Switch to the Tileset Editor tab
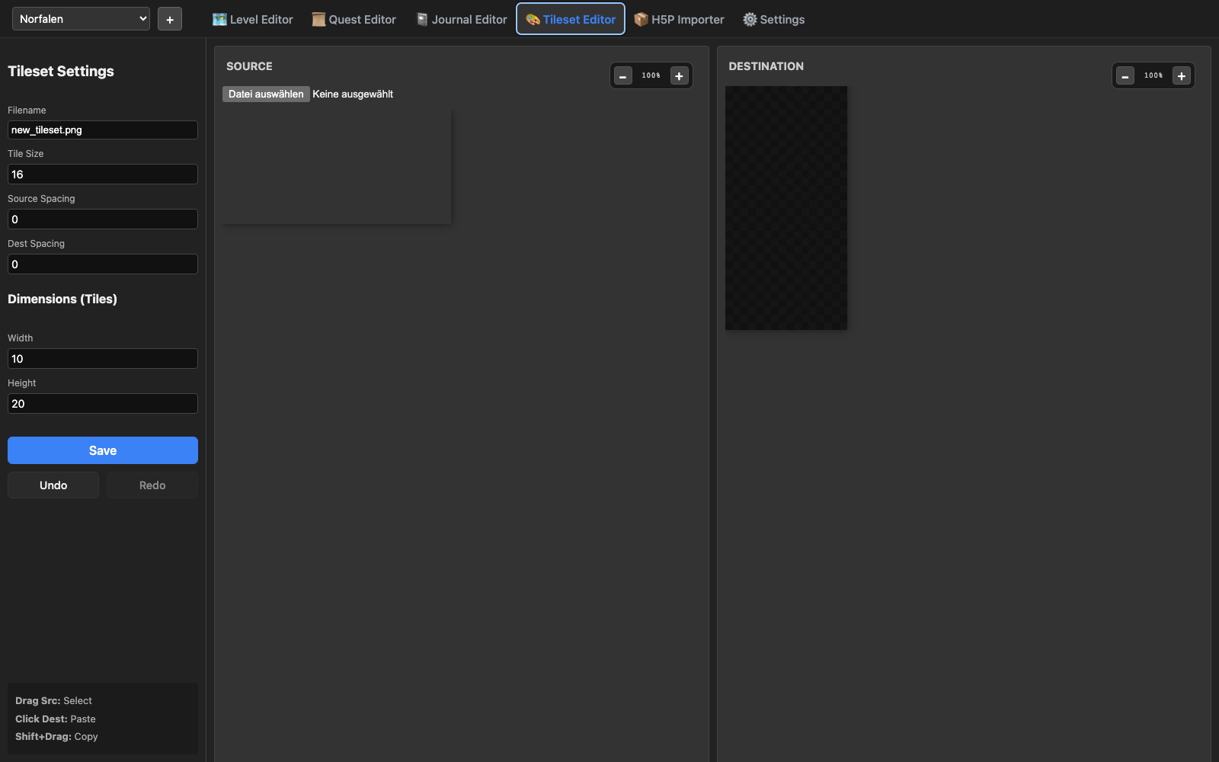The width and height of the screenshot is (1219, 762). [x=570, y=19]
